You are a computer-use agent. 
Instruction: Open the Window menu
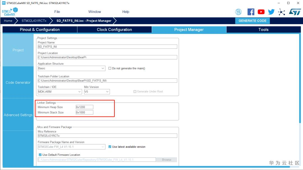pos(95,12)
